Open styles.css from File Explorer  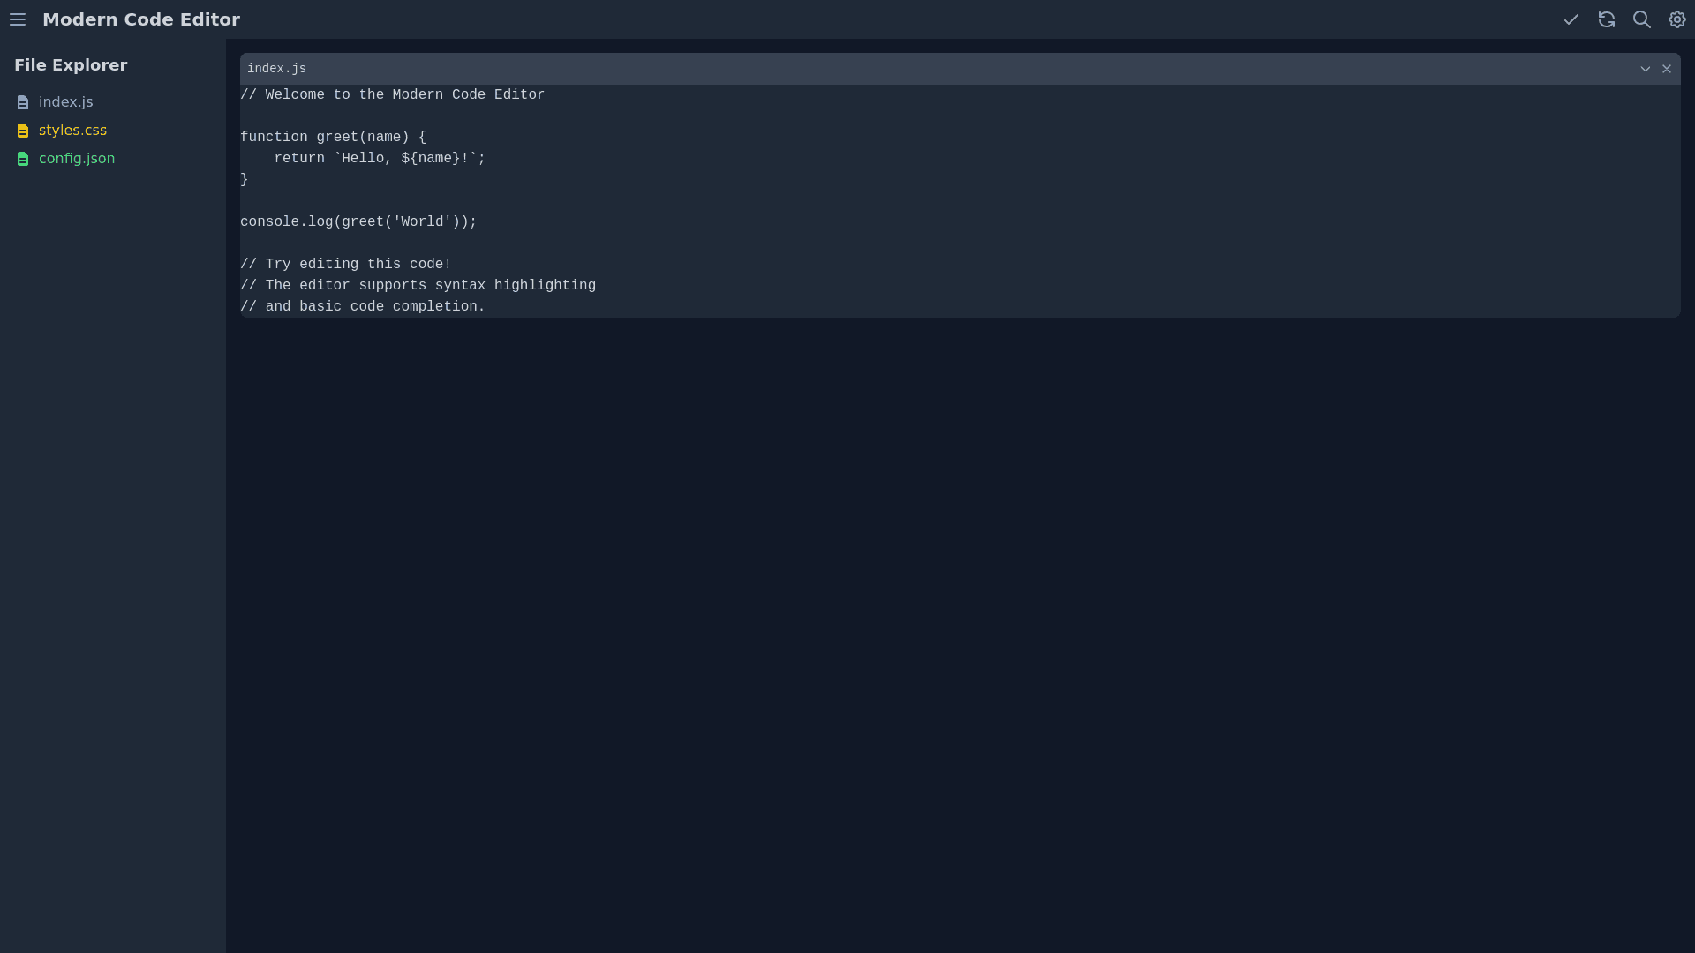pos(72,131)
